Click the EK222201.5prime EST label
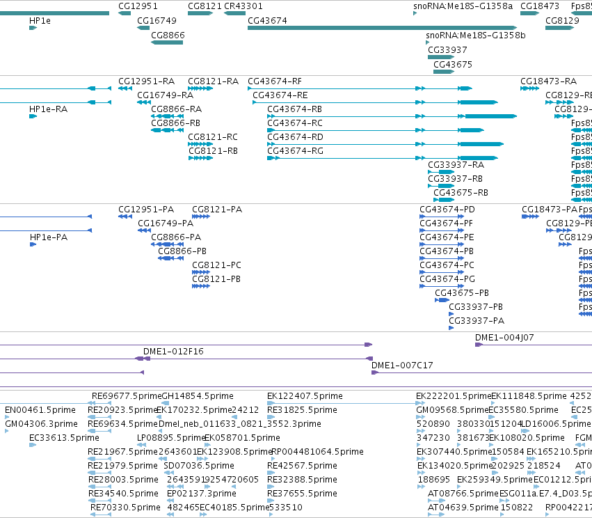The image size is (592, 518). click(x=454, y=396)
